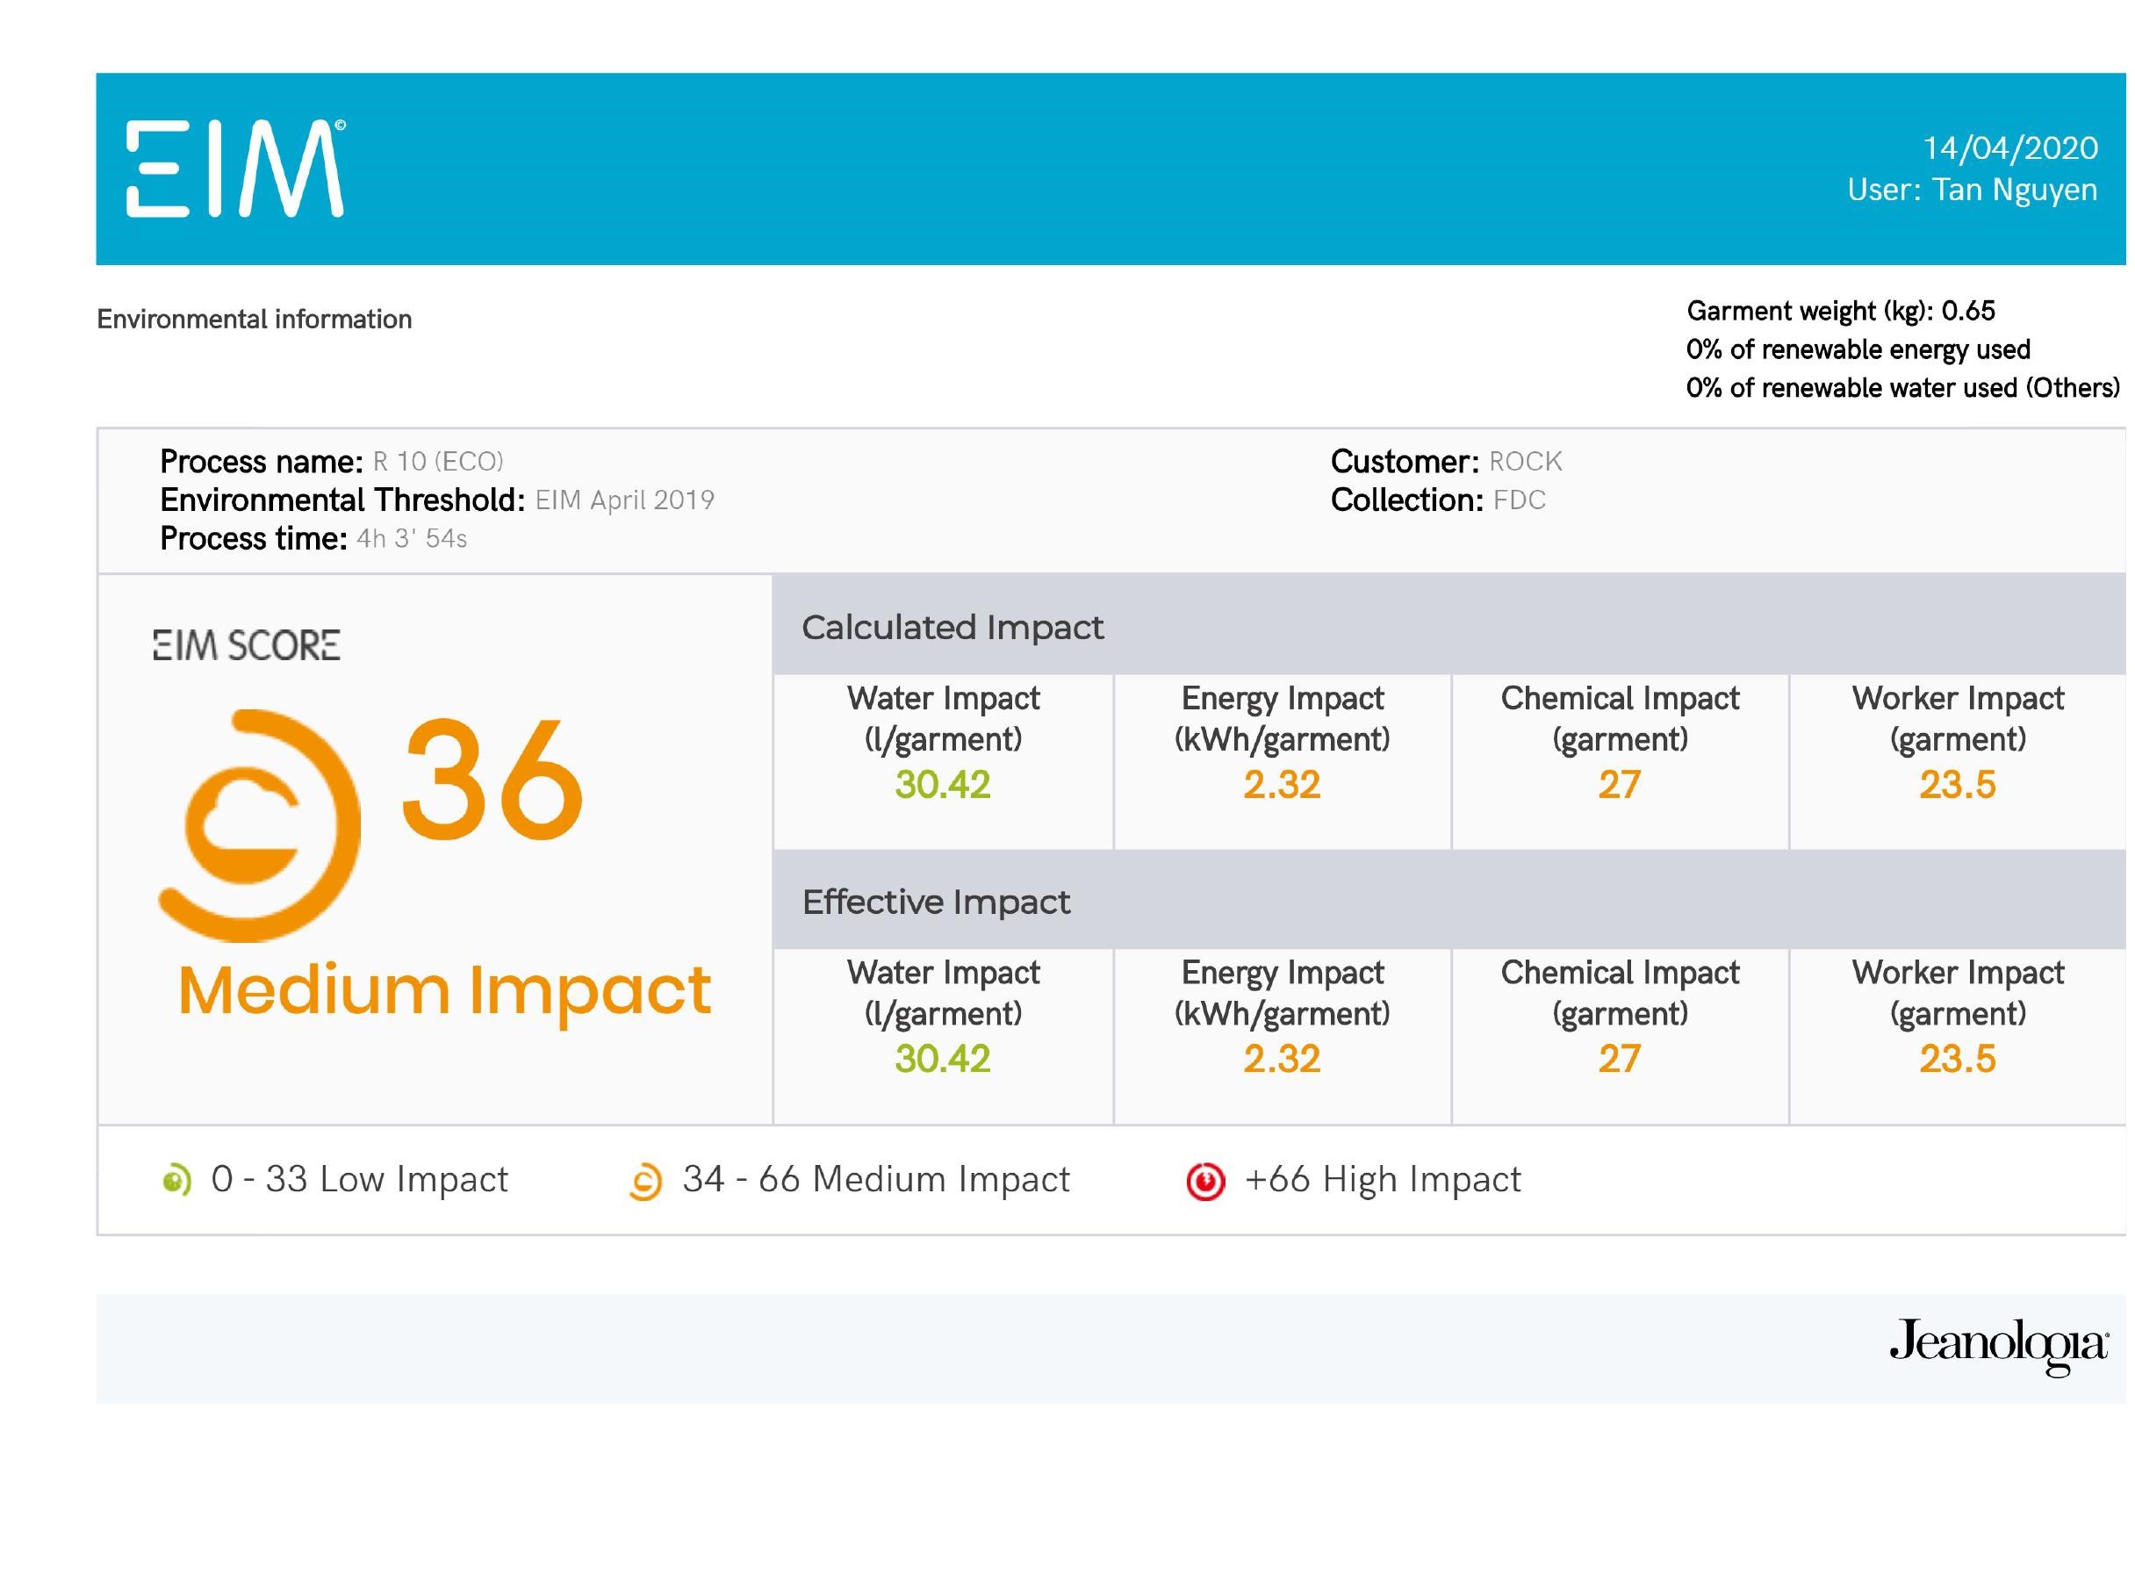Click the red High Impact legend icon

pos(1205,1181)
